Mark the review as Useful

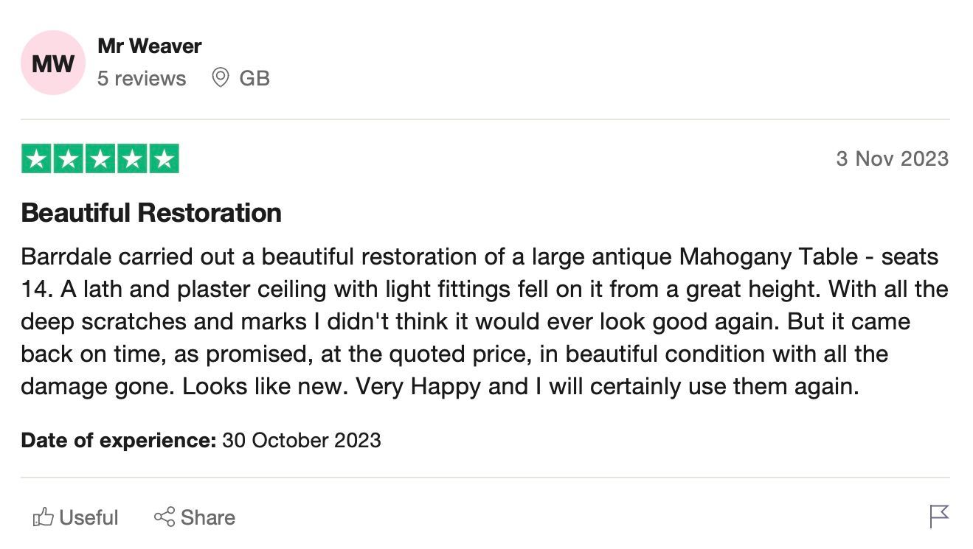(x=89, y=517)
